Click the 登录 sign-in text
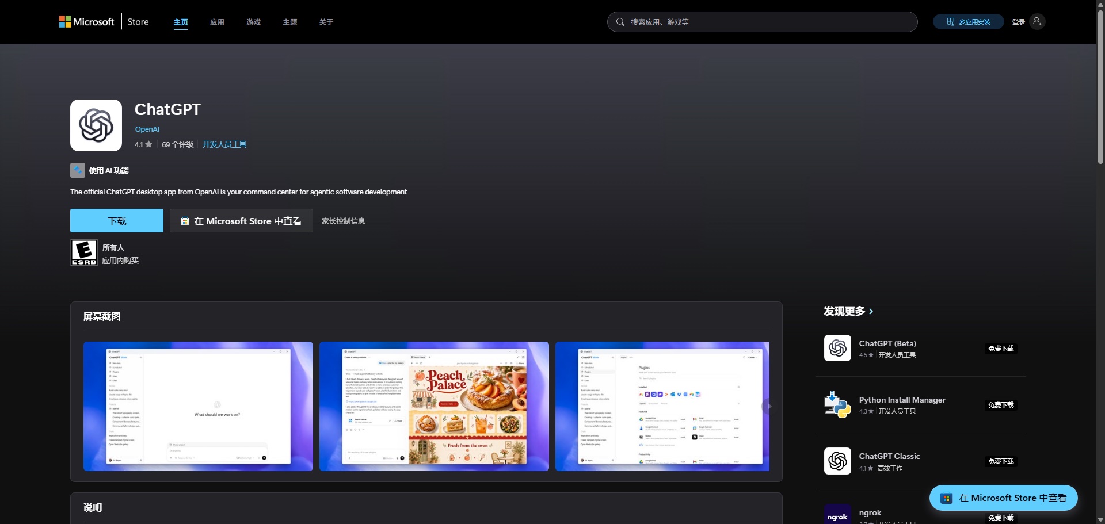This screenshot has height=524, width=1105. click(x=1019, y=22)
